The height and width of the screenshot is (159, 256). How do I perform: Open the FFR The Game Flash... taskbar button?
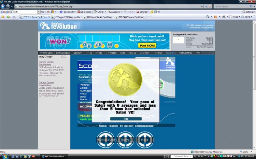[54, 156]
